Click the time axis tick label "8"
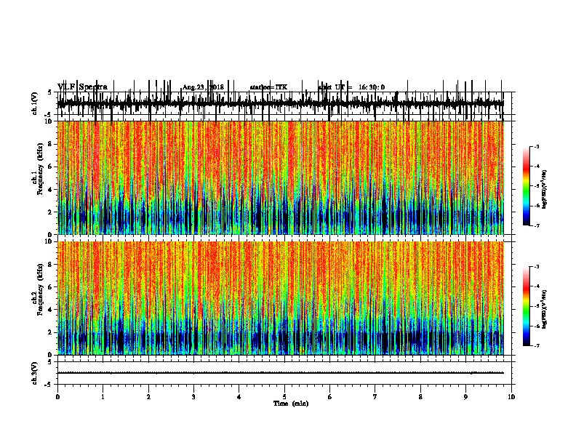 [420, 397]
